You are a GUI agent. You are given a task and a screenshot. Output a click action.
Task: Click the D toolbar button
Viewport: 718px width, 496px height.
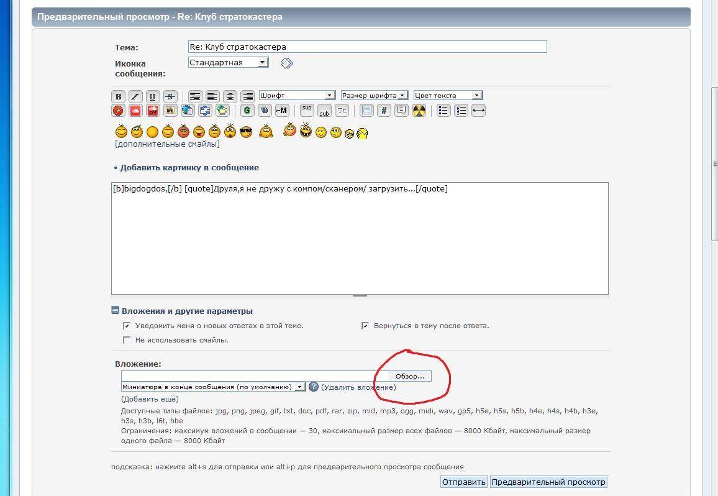pos(264,111)
